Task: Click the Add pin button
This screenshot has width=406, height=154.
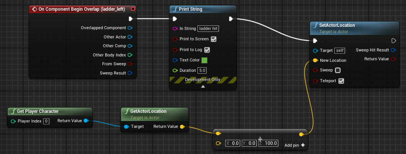Action: click(x=295, y=145)
